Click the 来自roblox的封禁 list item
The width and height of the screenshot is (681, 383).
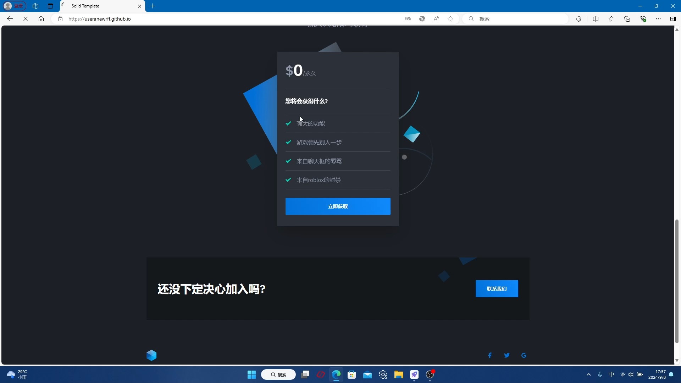[319, 179]
